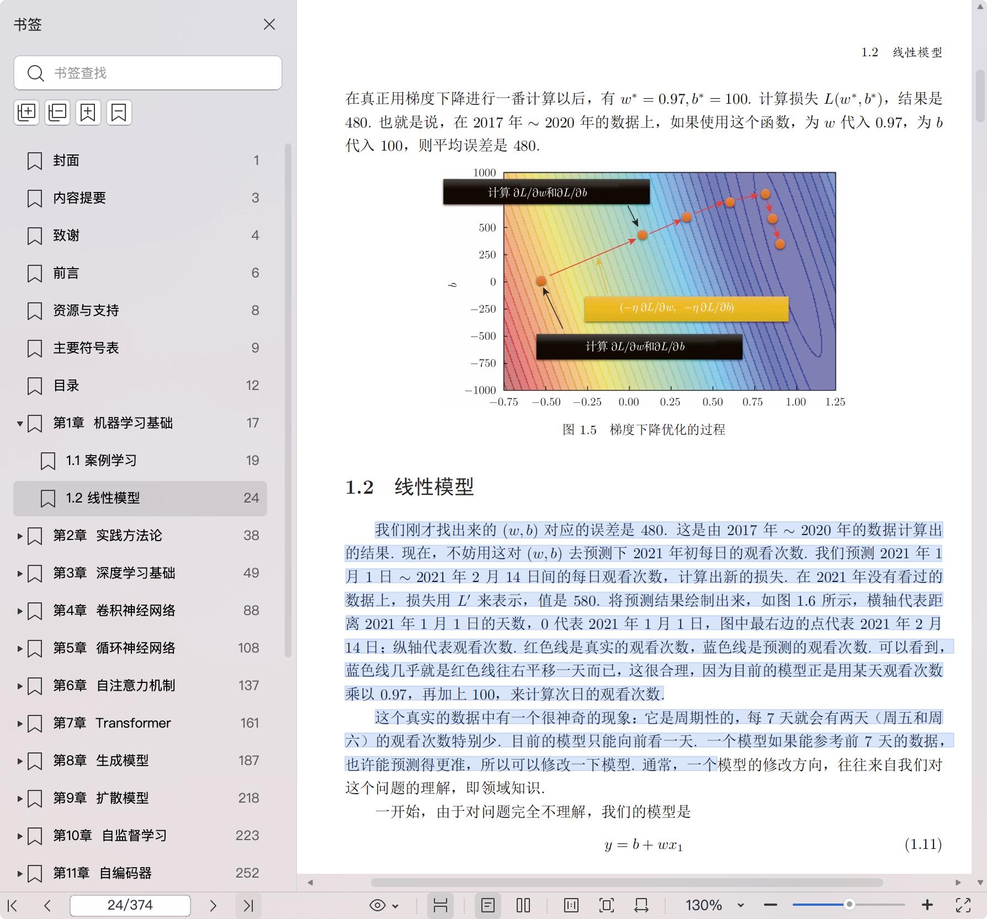987x919 pixels.
Task: Click the 第7章 Transformer bookmark title
Action: [112, 723]
